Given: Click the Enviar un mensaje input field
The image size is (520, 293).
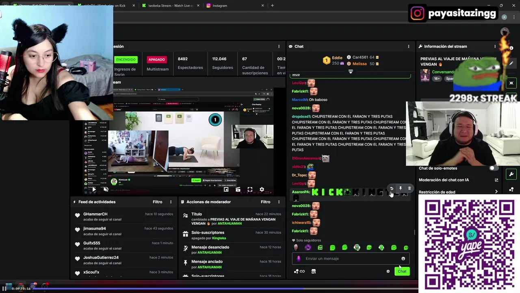Looking at the screenshot, I should tap(351, 258).
